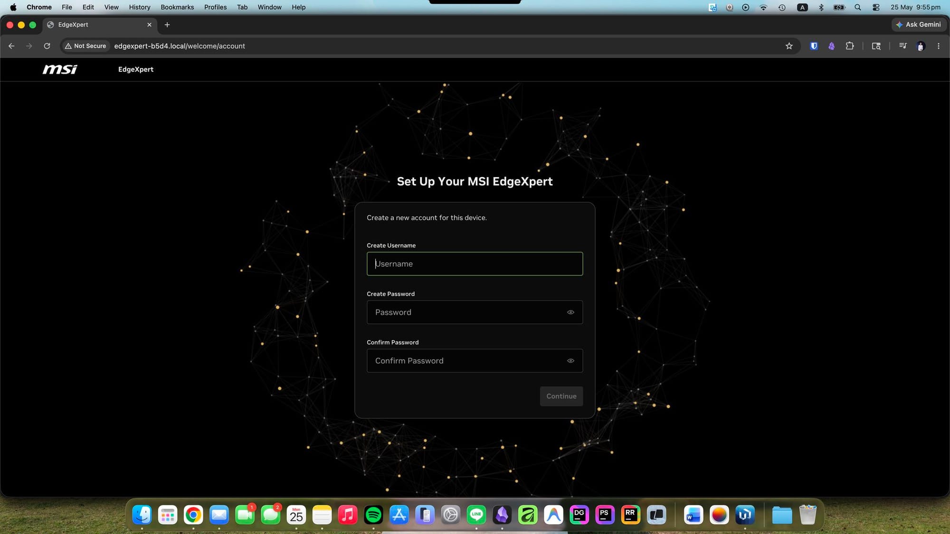This screenshot has width=950, height=534.
Task: Open Wi-Fi status in the menu bar
Action: click(x=763, y=7)
